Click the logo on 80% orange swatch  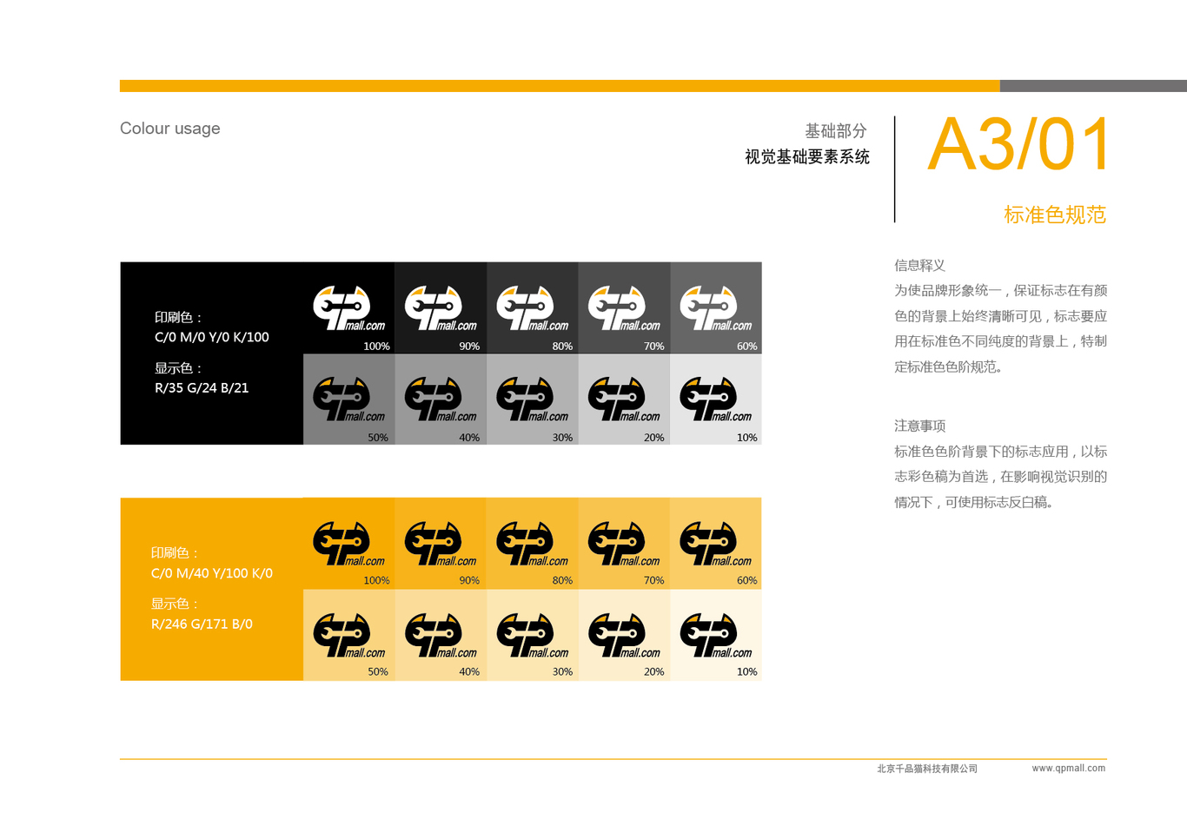(533, 544)
